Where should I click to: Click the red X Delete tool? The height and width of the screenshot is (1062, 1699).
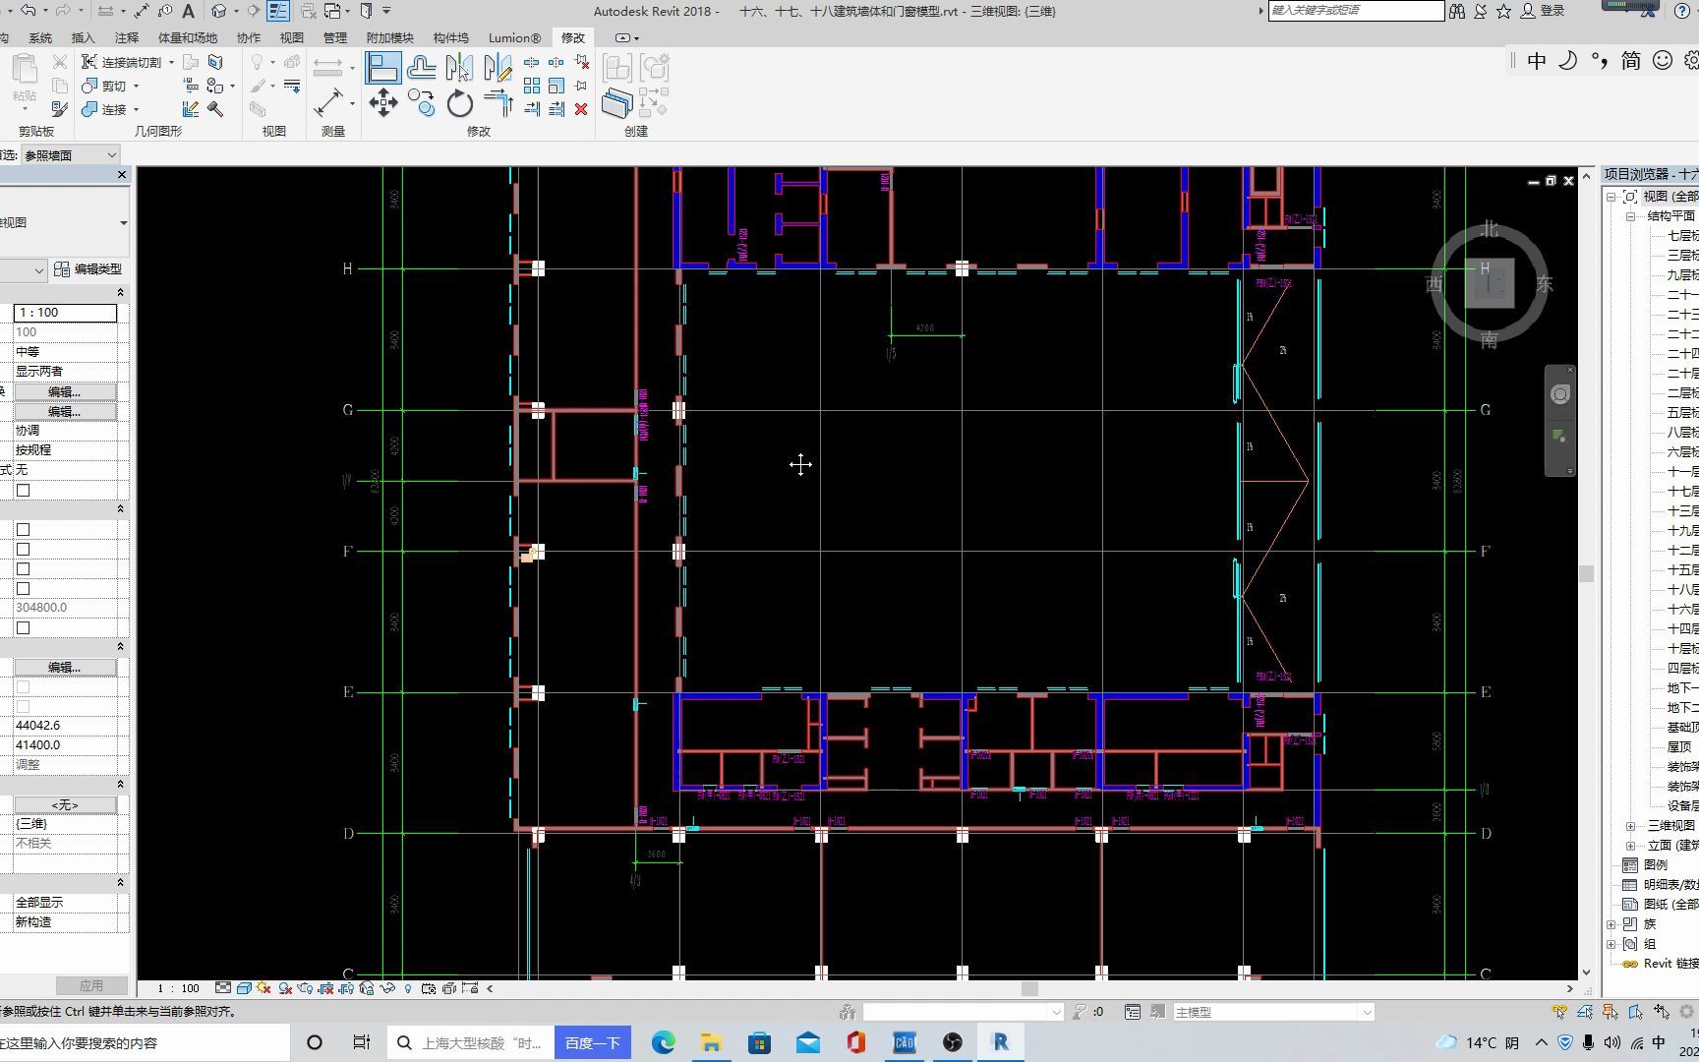click(581, 109)
